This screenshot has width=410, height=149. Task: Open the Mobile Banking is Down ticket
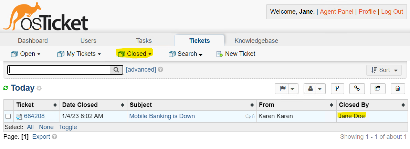(162, 116)
